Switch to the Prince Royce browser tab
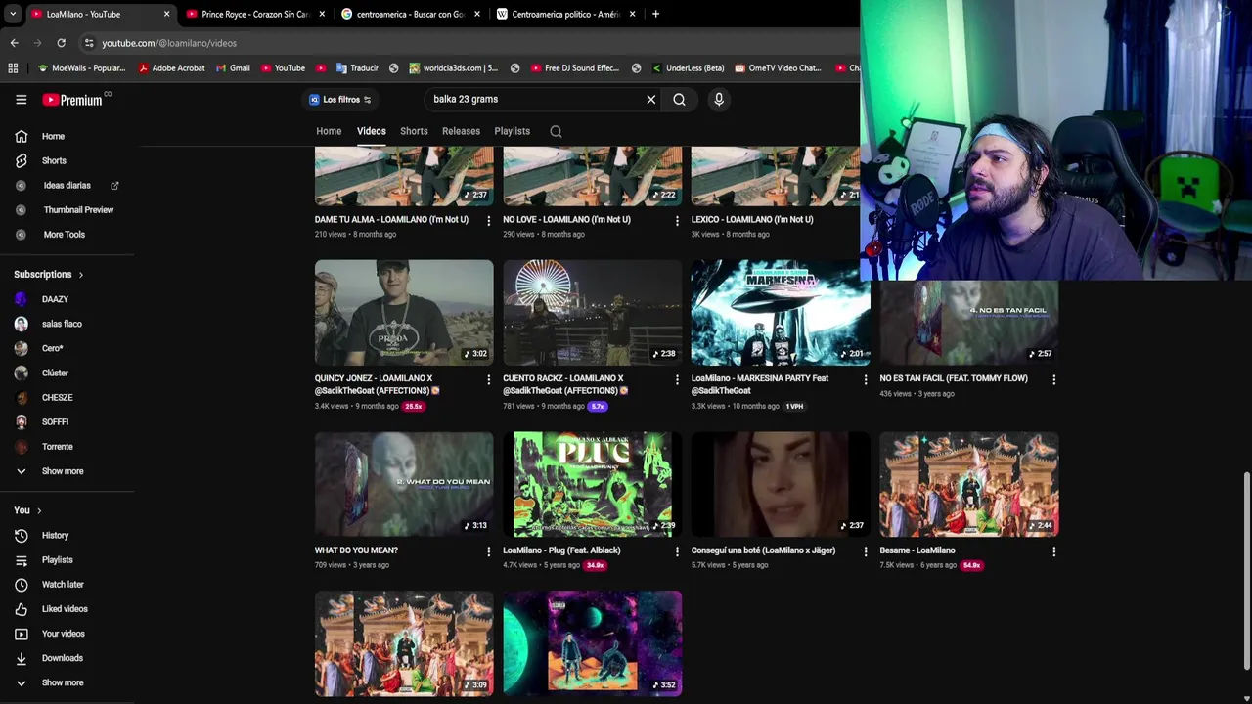The image size is (1252, 704). pos(254,14)
